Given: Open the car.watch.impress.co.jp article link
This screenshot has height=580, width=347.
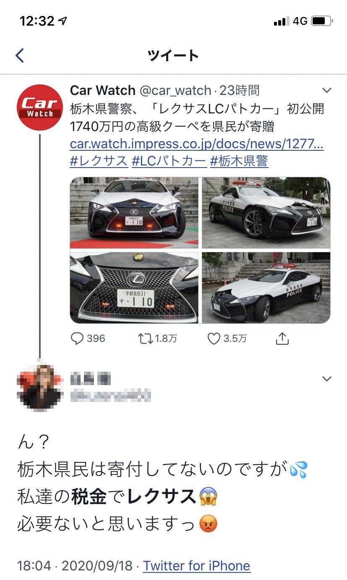Looking at the screenshot, I should pyautogui.click(x=197, y=144).
